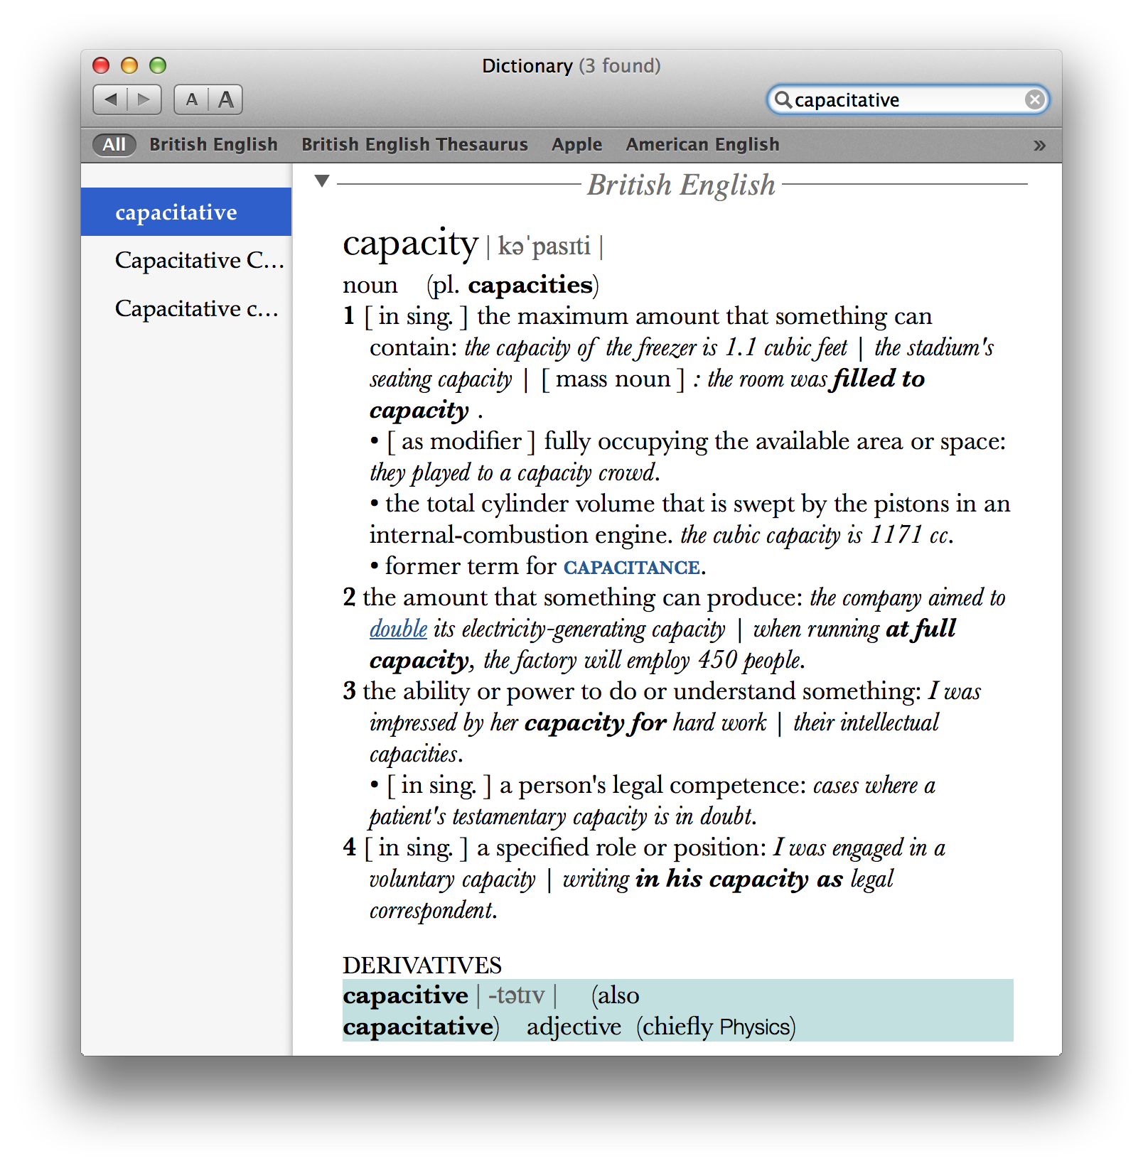The image size is (1143, 1168).
Task: Enable the Apple dictionary source
Action: (576, 144)
